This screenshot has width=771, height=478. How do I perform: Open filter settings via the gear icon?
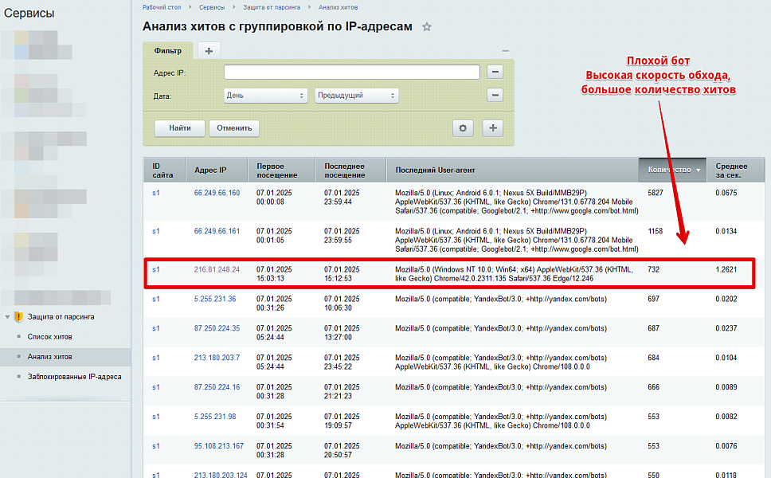pos(462,128)
